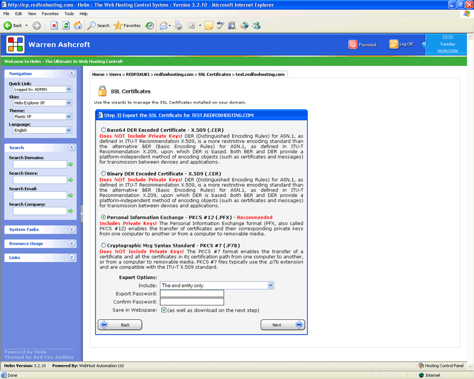Follow the Home breadcrumb link

point(98,75)
